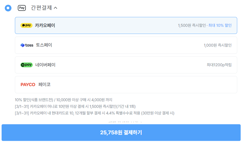Viewport: 242px width, 142px height.
Task: Click the 카카오페이 머니 1,500원 즉시할인 notice
Action: (75, 106)
